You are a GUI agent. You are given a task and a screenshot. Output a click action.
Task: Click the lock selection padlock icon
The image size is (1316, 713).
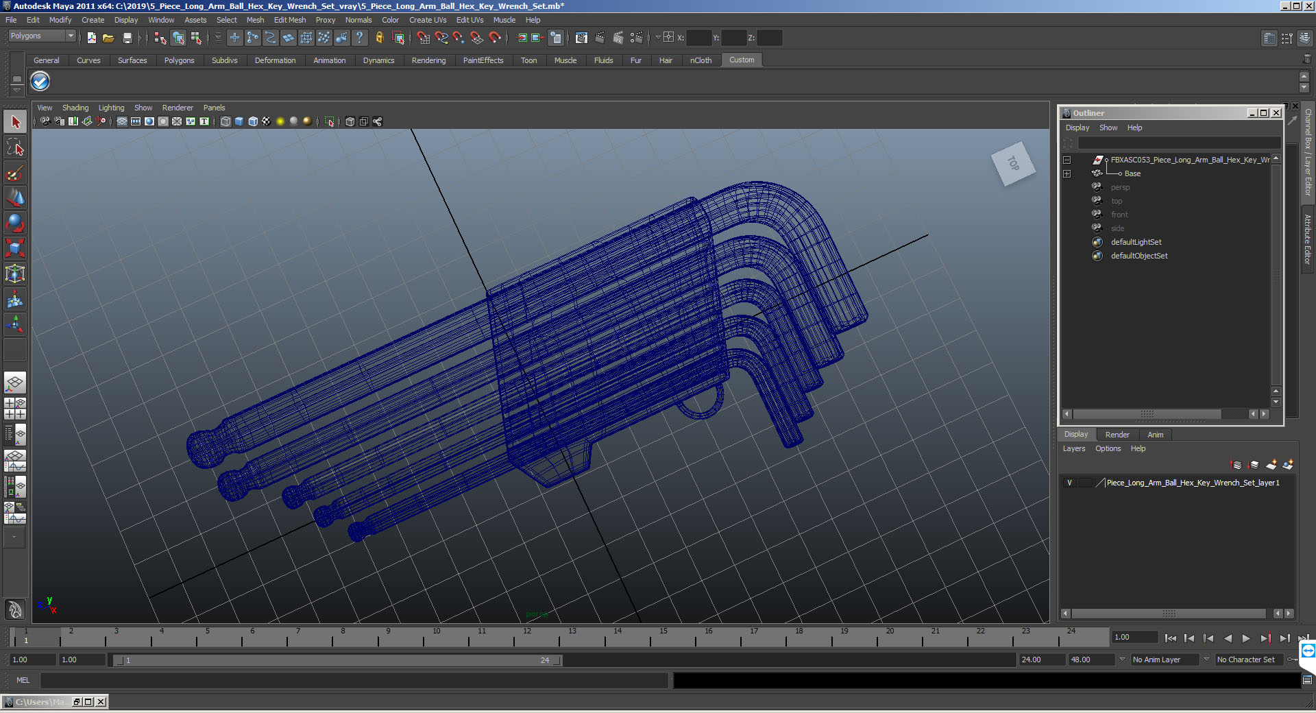(x=379, y=38)
